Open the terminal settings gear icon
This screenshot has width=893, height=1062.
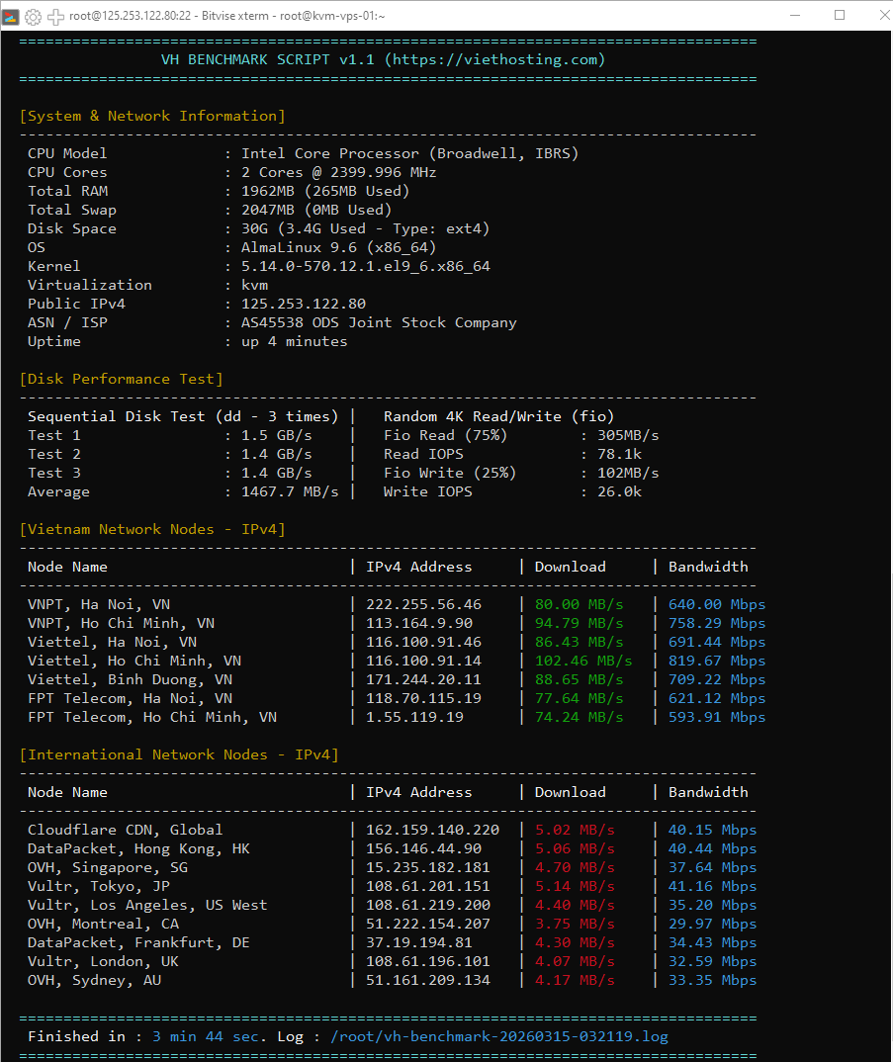35,16
